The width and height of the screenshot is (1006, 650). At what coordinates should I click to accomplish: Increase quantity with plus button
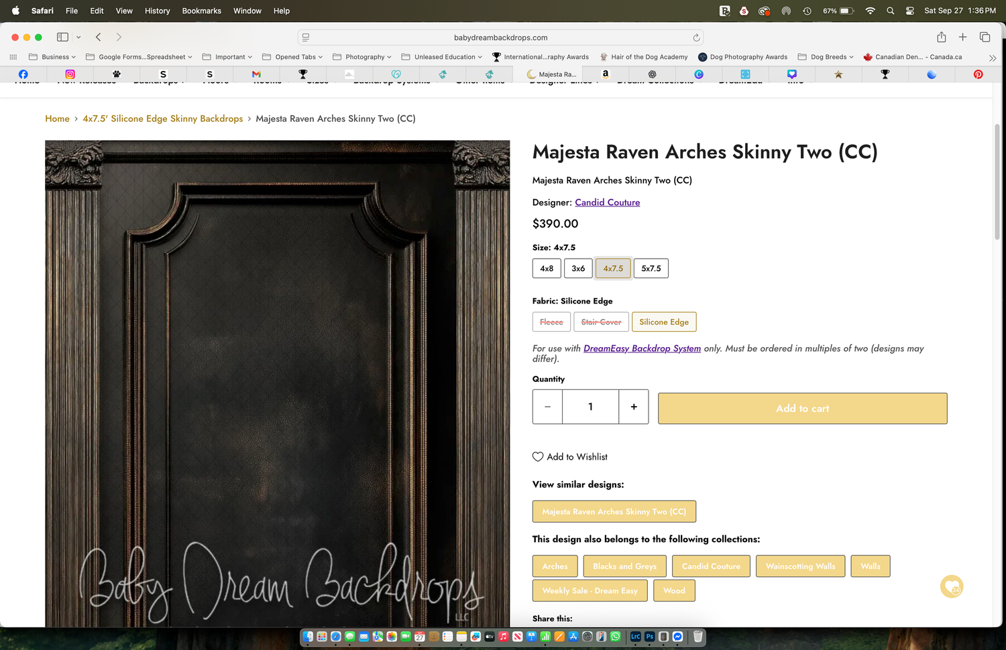(x=633, y=407)
